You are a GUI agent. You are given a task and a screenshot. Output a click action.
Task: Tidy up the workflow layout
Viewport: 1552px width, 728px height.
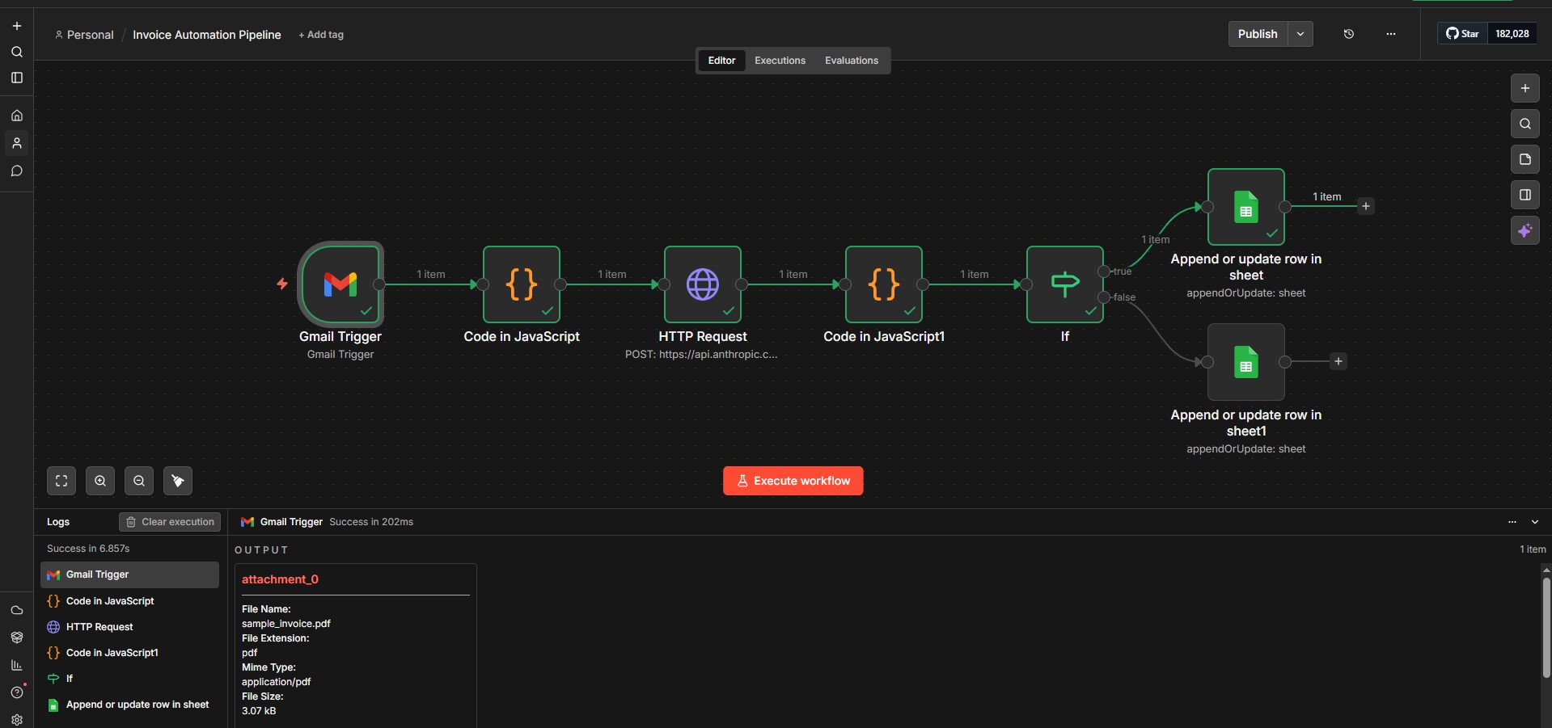[x=177, y=480]
